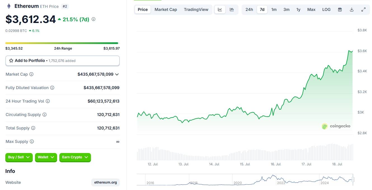Expand the Market Cap value chevron

(117, 74)
